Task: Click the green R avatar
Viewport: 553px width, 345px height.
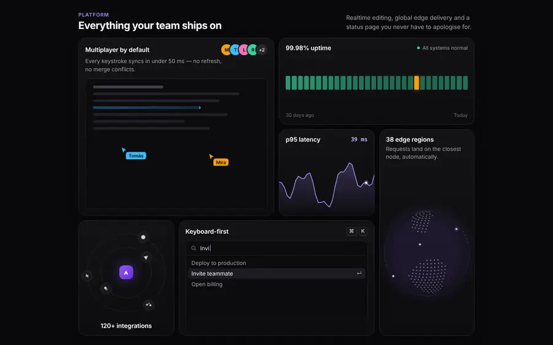Action: [x=253, y=50]
